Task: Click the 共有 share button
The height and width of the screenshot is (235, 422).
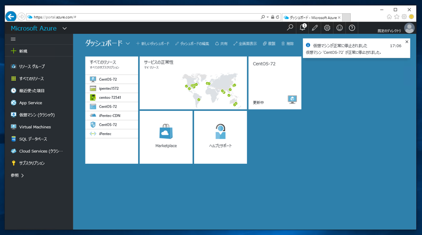Action: (x=221, y=44)
